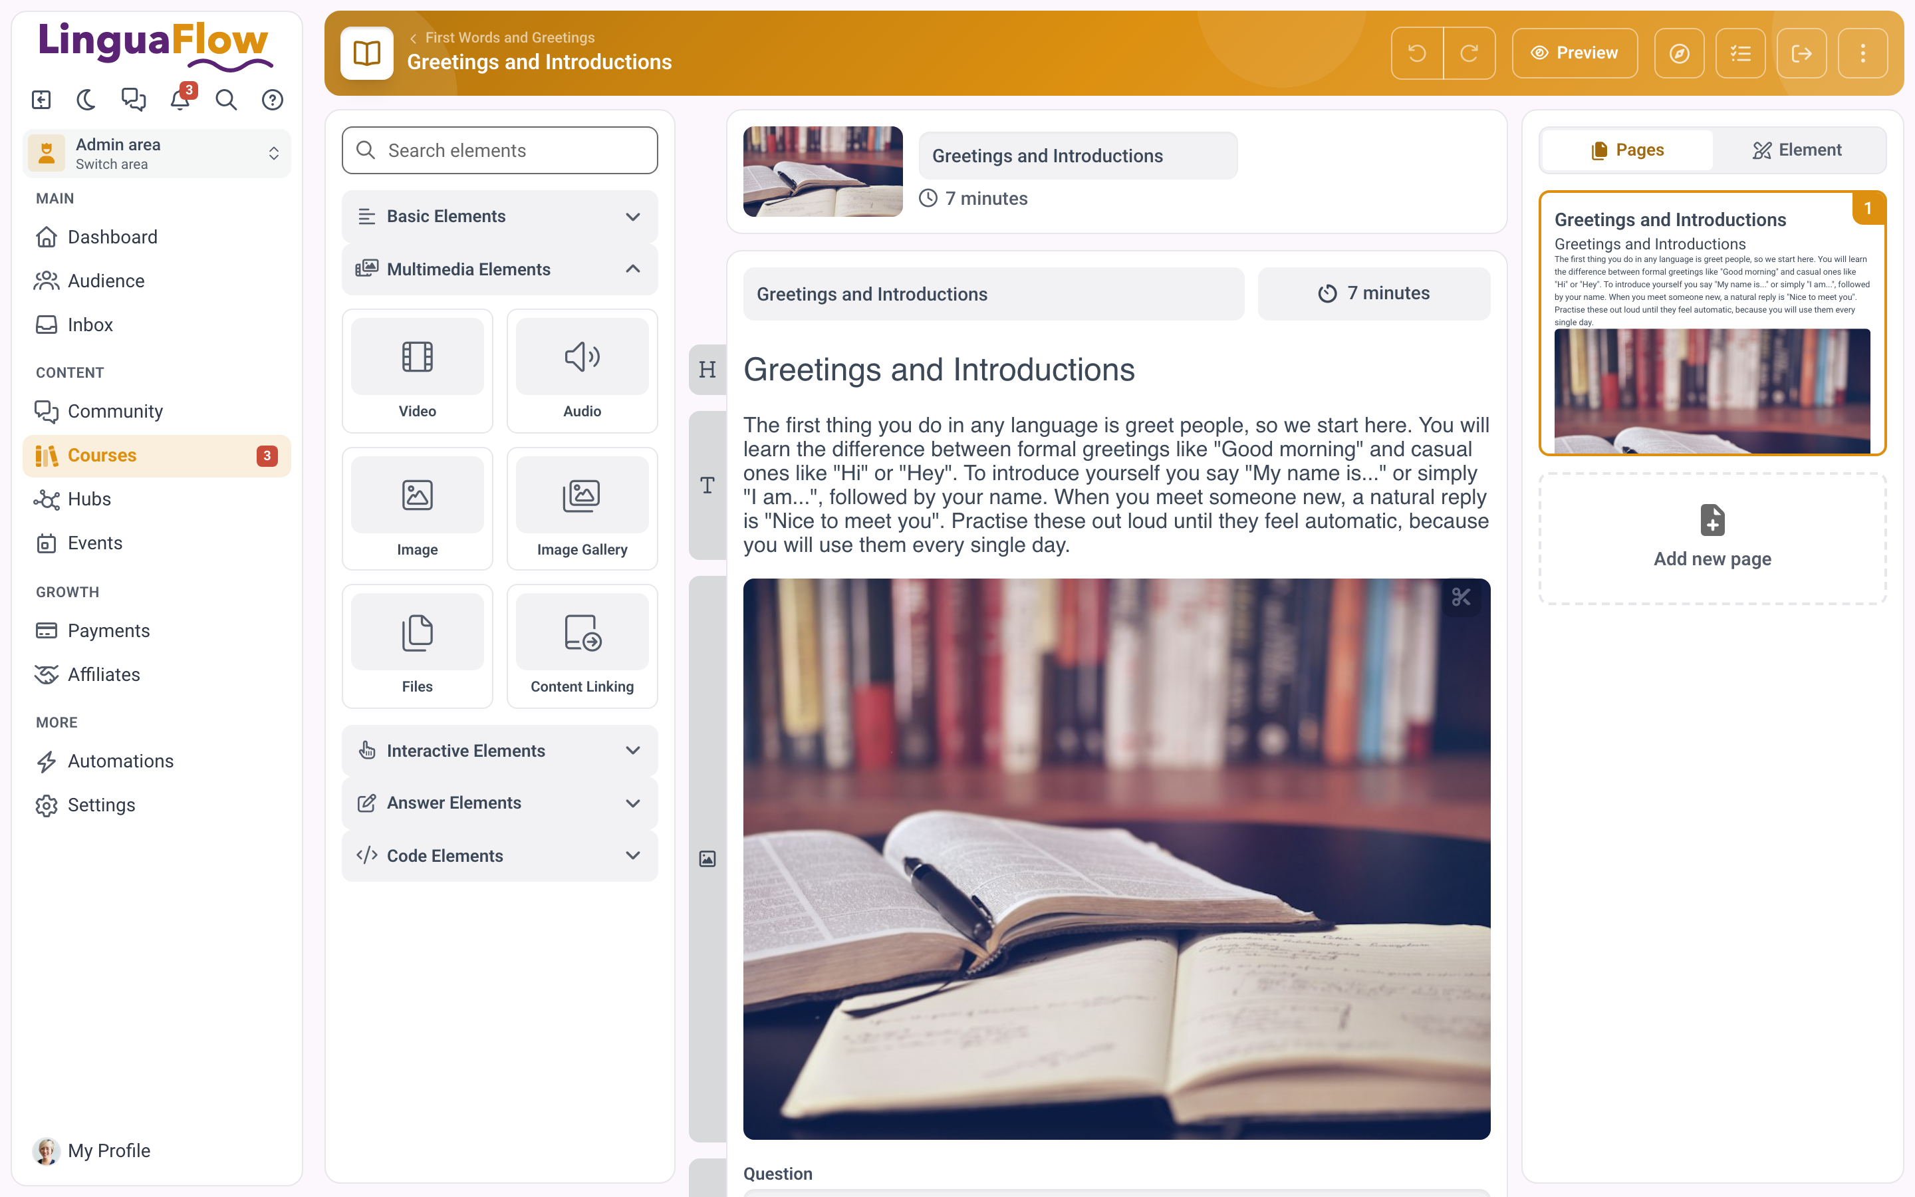Viewport: 1915px width, 1197px height.
Task: Click the Preview button
Action: [x=1575, y=53]
